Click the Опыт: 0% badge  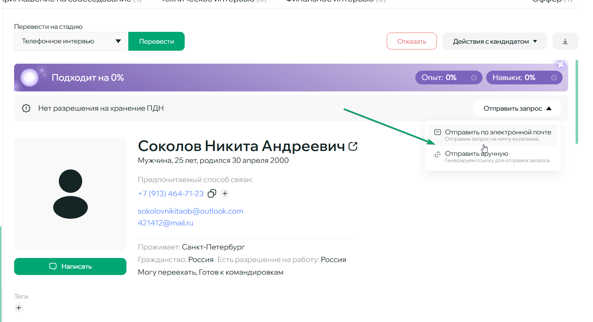[449, 77]
